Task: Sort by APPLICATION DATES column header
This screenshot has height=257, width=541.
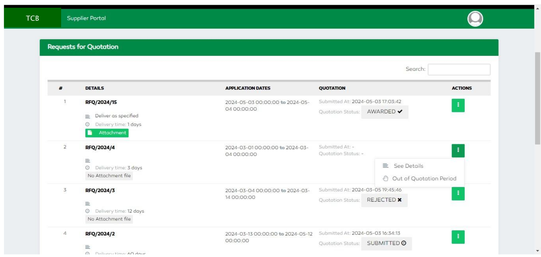Action: click(248, 88)
